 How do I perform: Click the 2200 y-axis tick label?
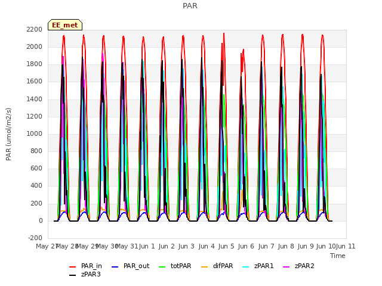[x=35, y=29]
